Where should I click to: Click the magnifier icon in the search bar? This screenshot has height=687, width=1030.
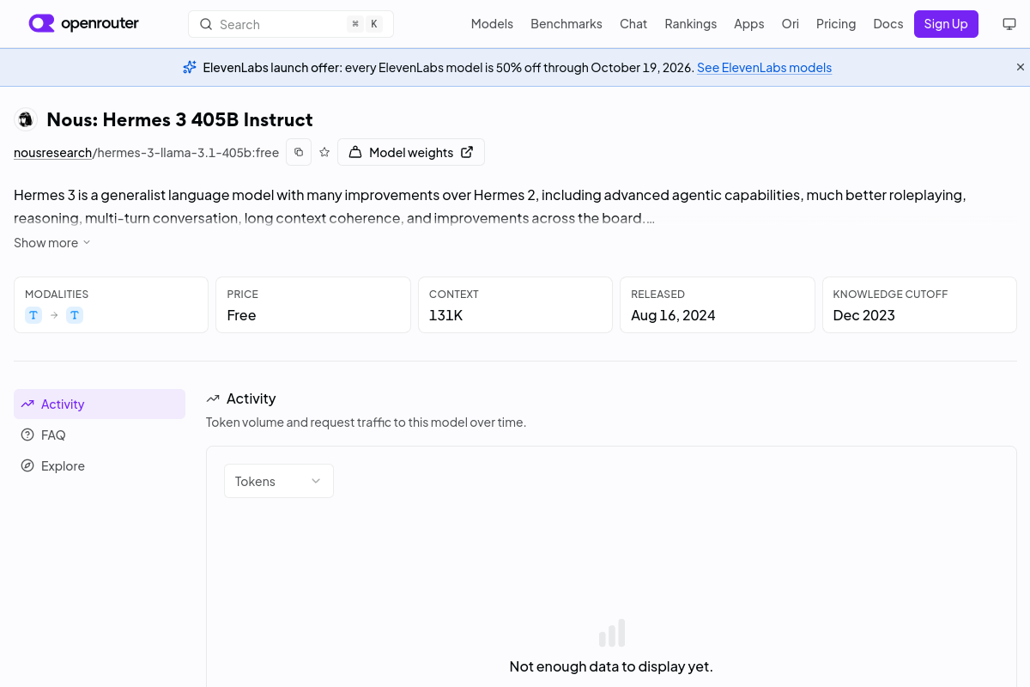[206, 24]
